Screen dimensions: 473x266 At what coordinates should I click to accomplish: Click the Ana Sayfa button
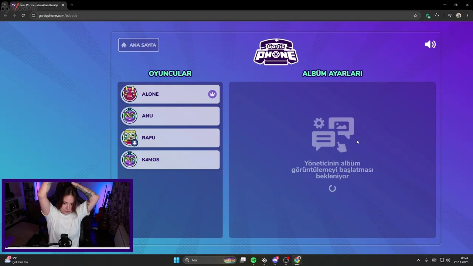(139, 45)
